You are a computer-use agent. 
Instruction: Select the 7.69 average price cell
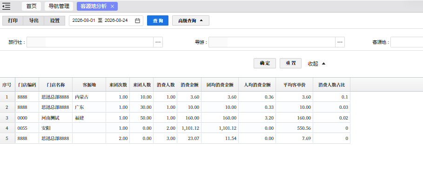click(294, 138)
